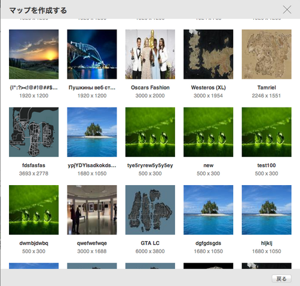Click the Oscars Fashion title text

coord(150,88)
